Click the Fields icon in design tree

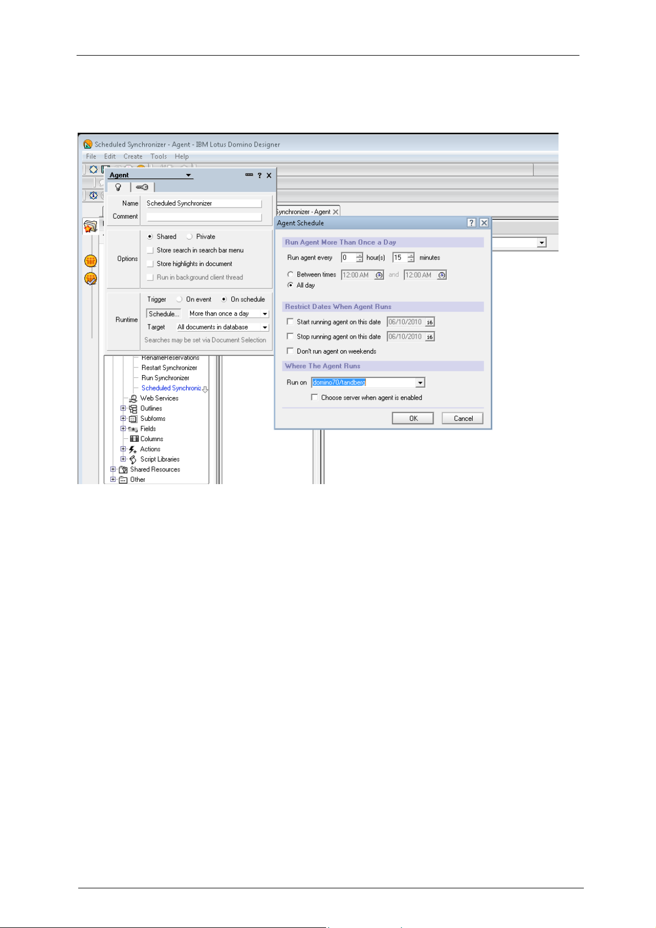(133, 429)
